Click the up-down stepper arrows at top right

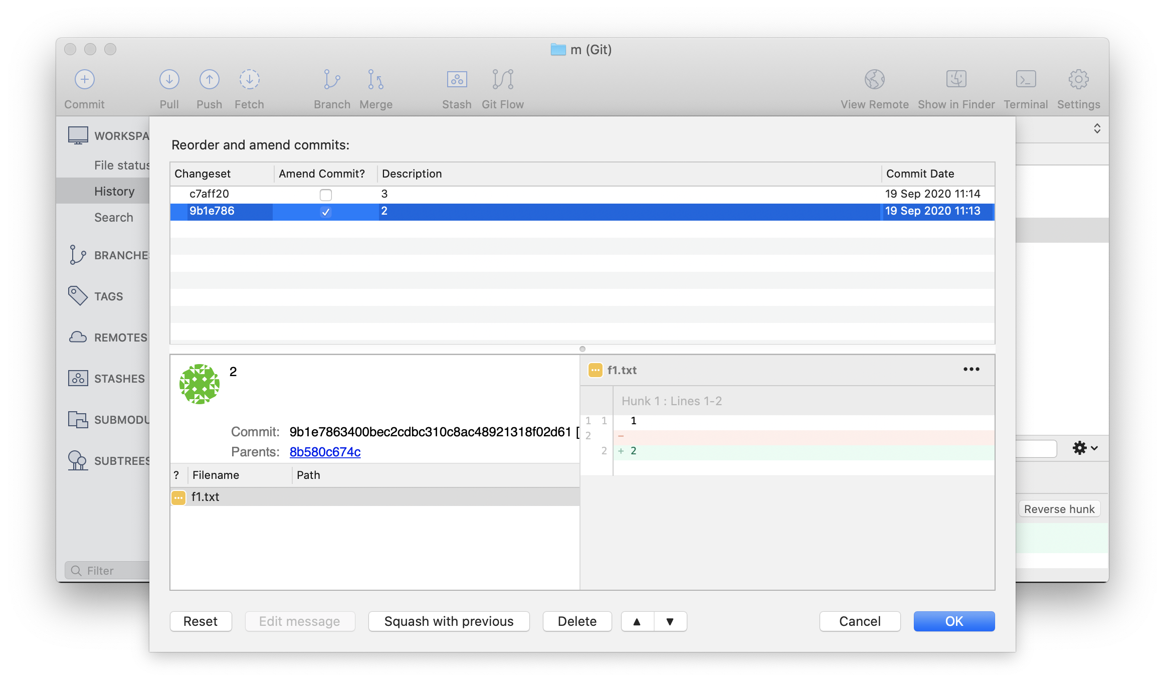[x=1097, y=128]
